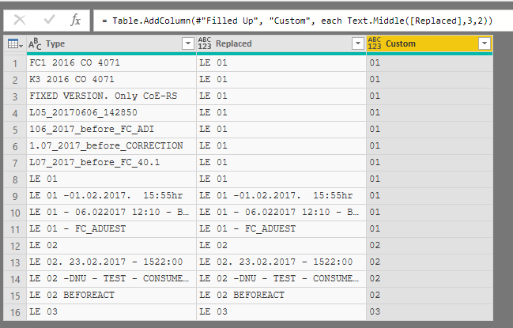The height and width of the screenshot is (328, 513).
Task: Select Replaced cell 'LE 02' in row 12
Action: click(281, 246)
